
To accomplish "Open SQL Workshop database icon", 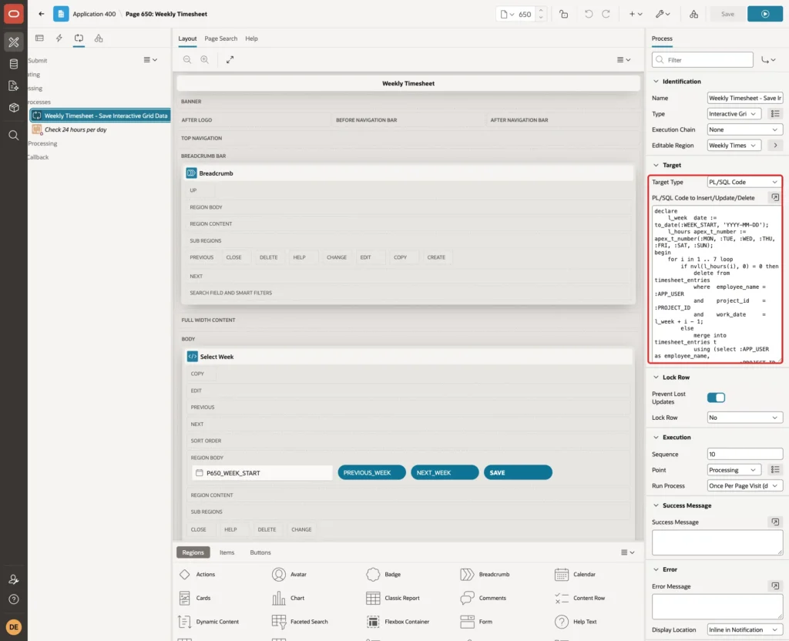I will 14,64.
